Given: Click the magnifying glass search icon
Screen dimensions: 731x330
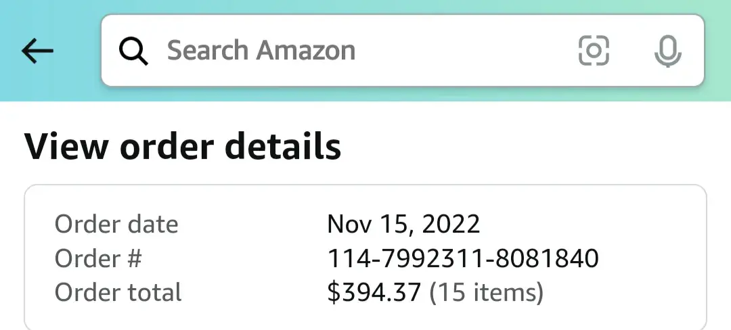Looking at the screenshot, I should (x=133, y=51).
